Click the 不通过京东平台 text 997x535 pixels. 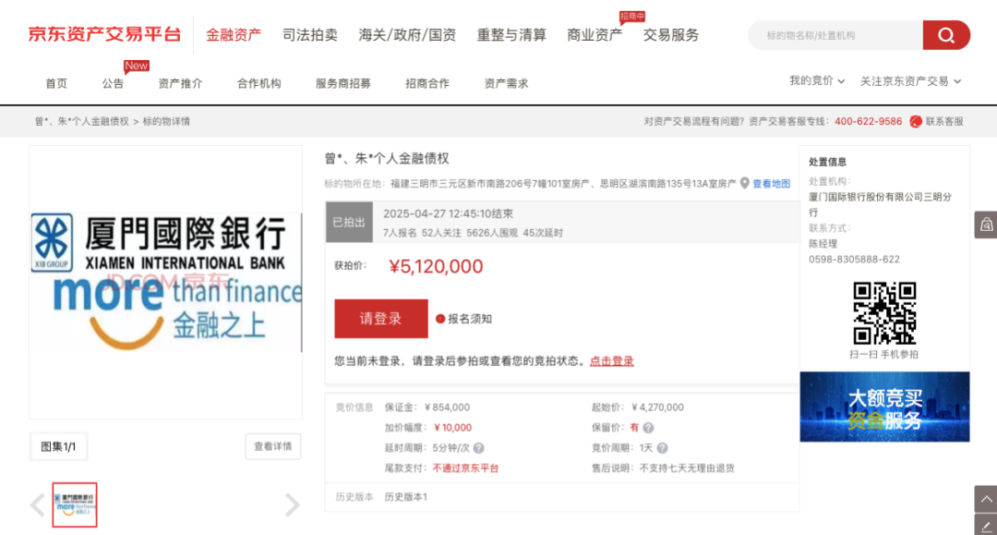point(465,468)
